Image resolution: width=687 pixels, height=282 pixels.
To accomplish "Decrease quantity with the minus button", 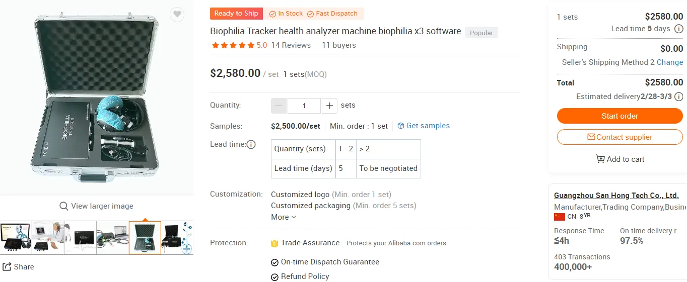I will (279, 106).
